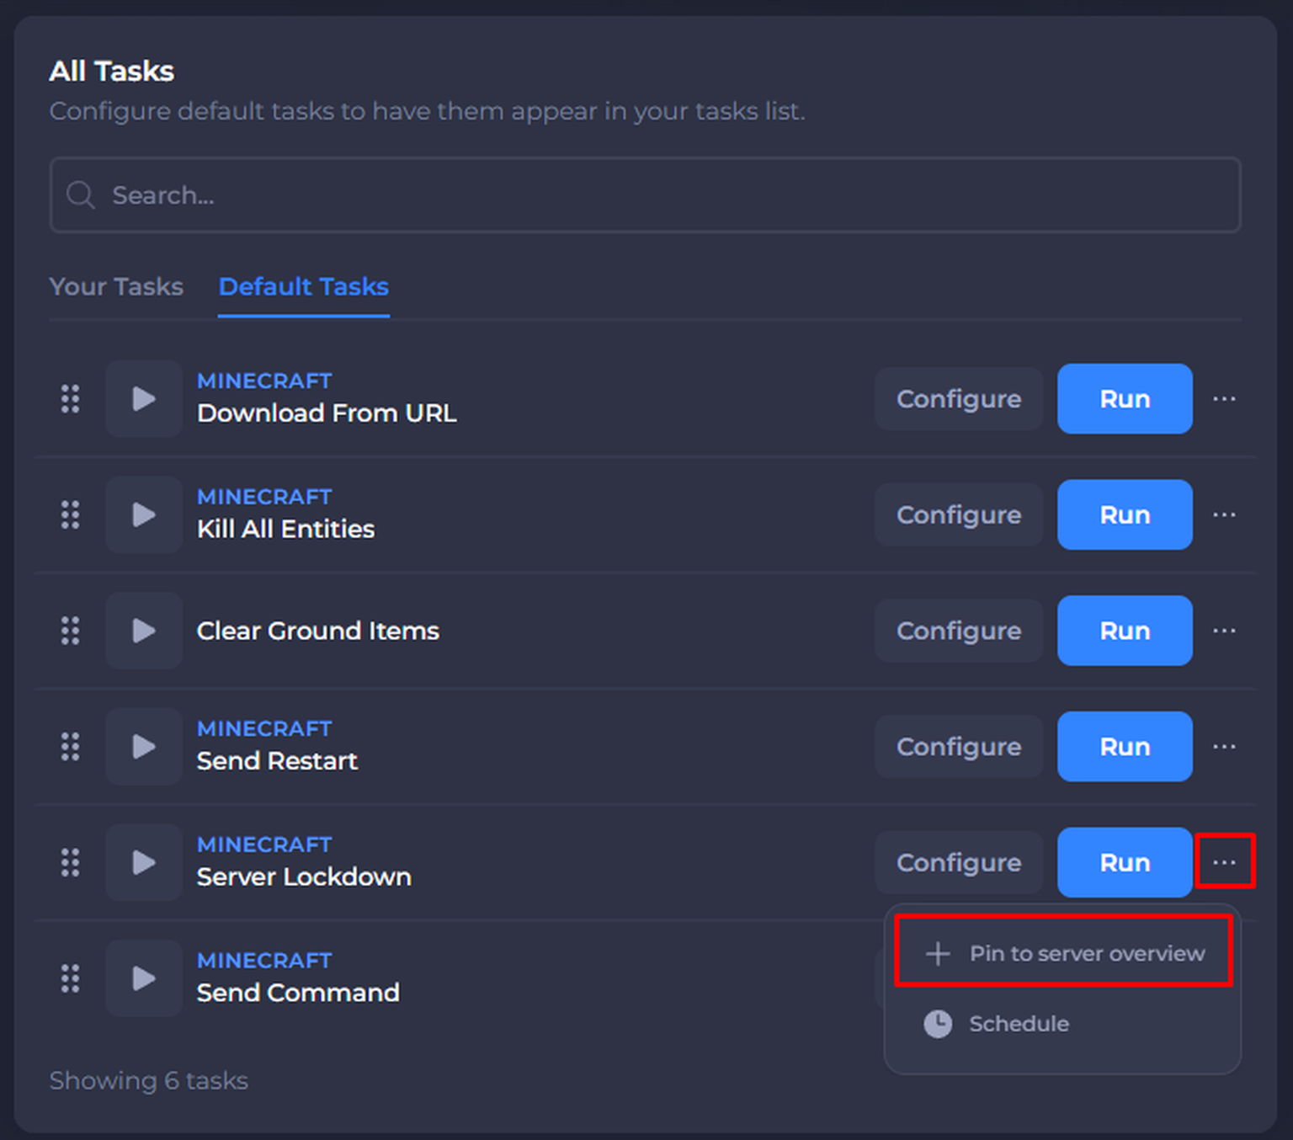Click the drag handle for Kill All Entities
This screenshot has width=1293, height=1140.
(x=71, y=514)
